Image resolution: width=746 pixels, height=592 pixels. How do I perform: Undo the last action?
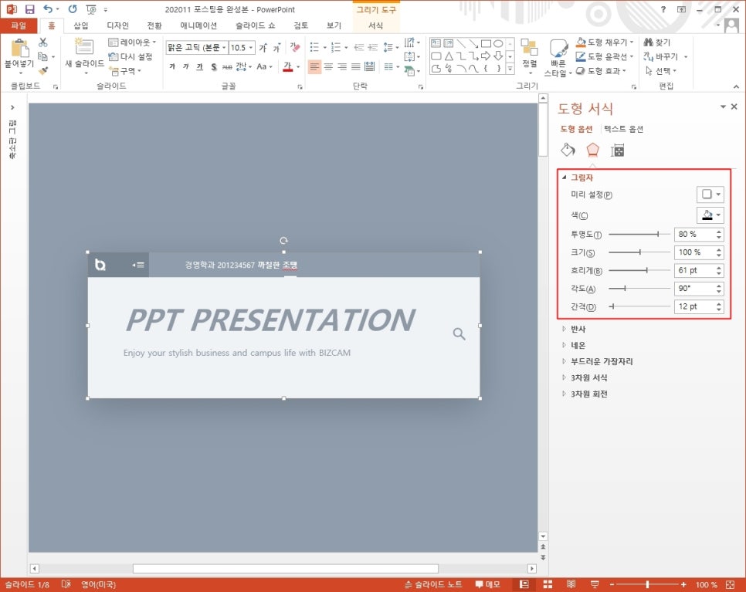(48, 9)
